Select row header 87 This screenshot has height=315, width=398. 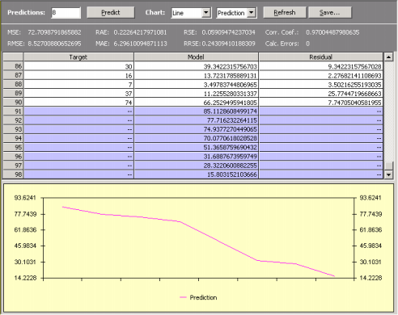pyautogui.click(x=13, y=75)
